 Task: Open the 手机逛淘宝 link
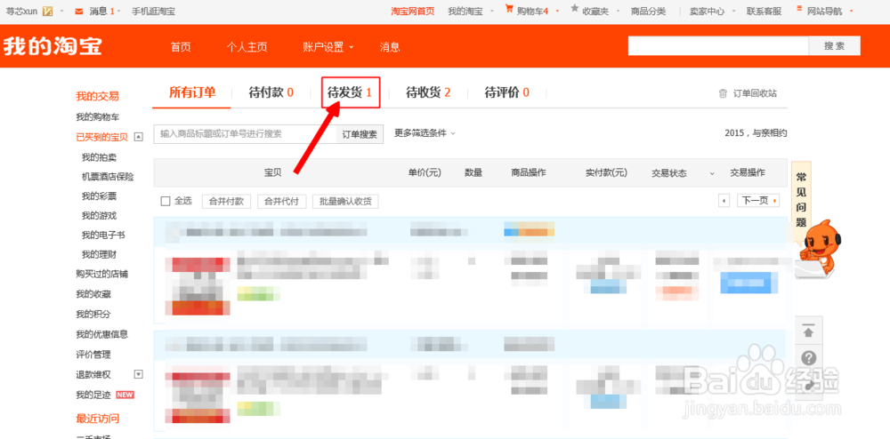[153, 12]
